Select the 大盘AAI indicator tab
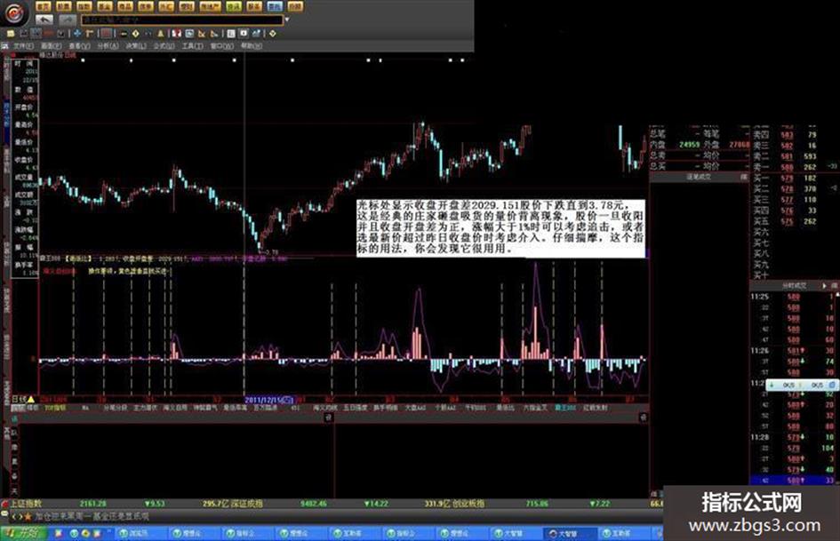840x541 pixels. coord(415,408)
